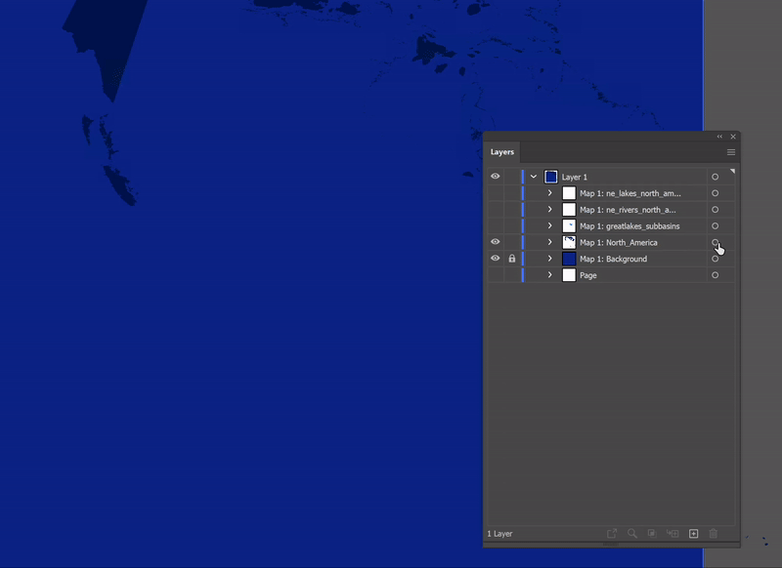Viewport: 782px width, 568px height.
Task: Hide Layer 1 using its eye icon
Action: [495, 177]
